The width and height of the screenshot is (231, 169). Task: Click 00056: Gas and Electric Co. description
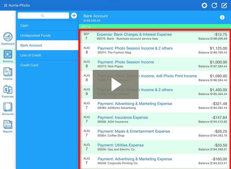pos(116,149)
